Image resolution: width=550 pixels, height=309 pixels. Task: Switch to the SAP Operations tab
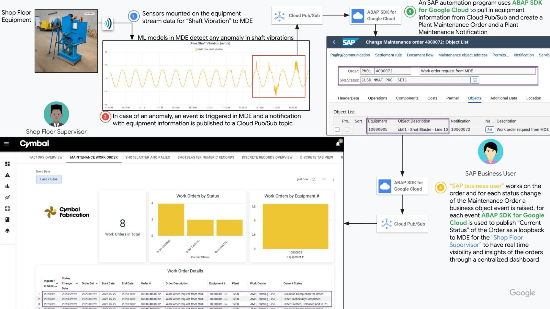tap(377, 98)
